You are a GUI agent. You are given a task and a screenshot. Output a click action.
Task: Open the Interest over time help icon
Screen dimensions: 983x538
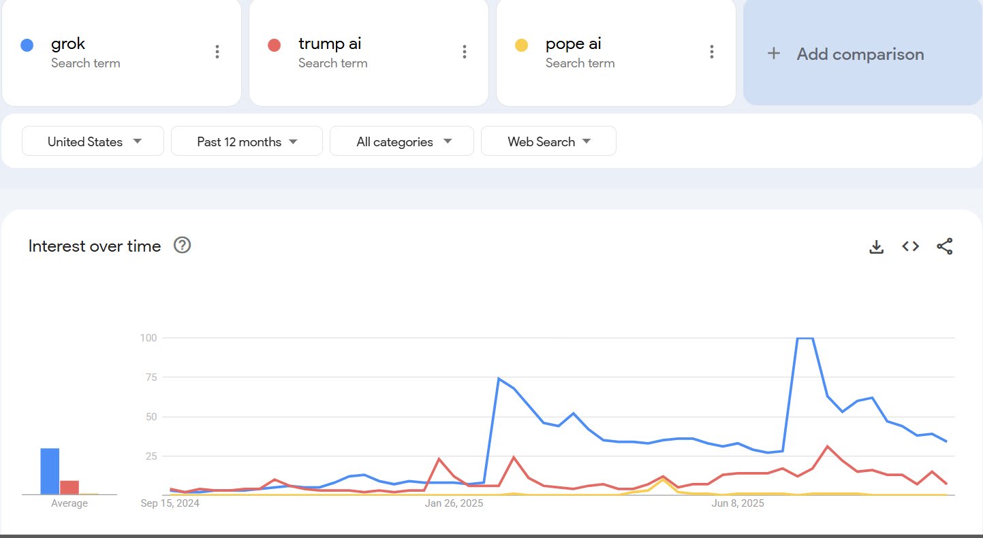click(182, 246)
